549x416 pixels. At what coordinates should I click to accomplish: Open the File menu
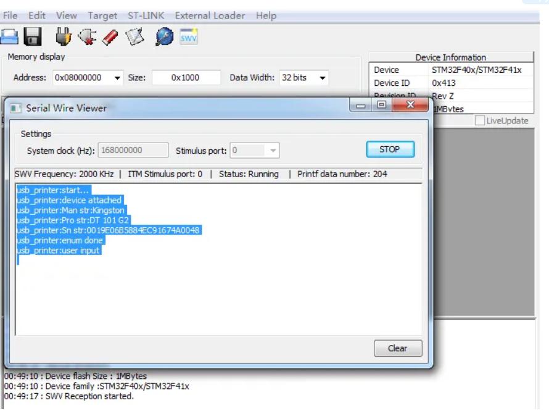coord(10,16)
